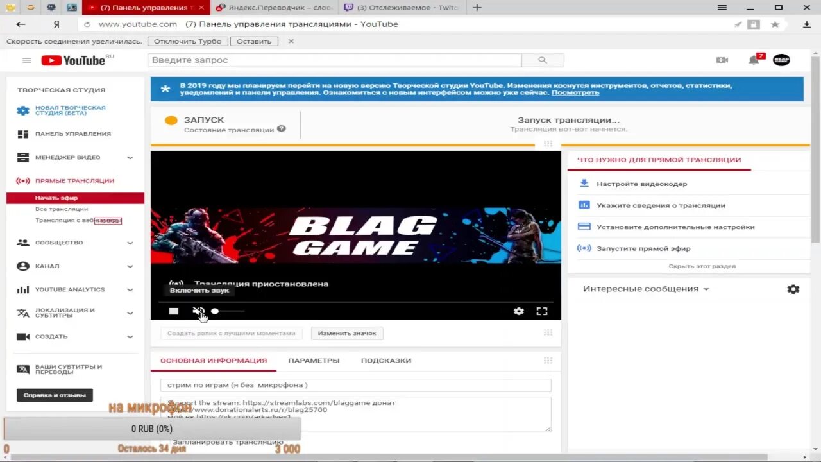Open the Yandex home 'Я' button
Viewport: 821px width, 462px height.
point(56,24)
